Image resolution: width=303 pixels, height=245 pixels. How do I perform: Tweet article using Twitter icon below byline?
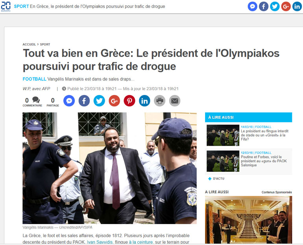[99, 101]
